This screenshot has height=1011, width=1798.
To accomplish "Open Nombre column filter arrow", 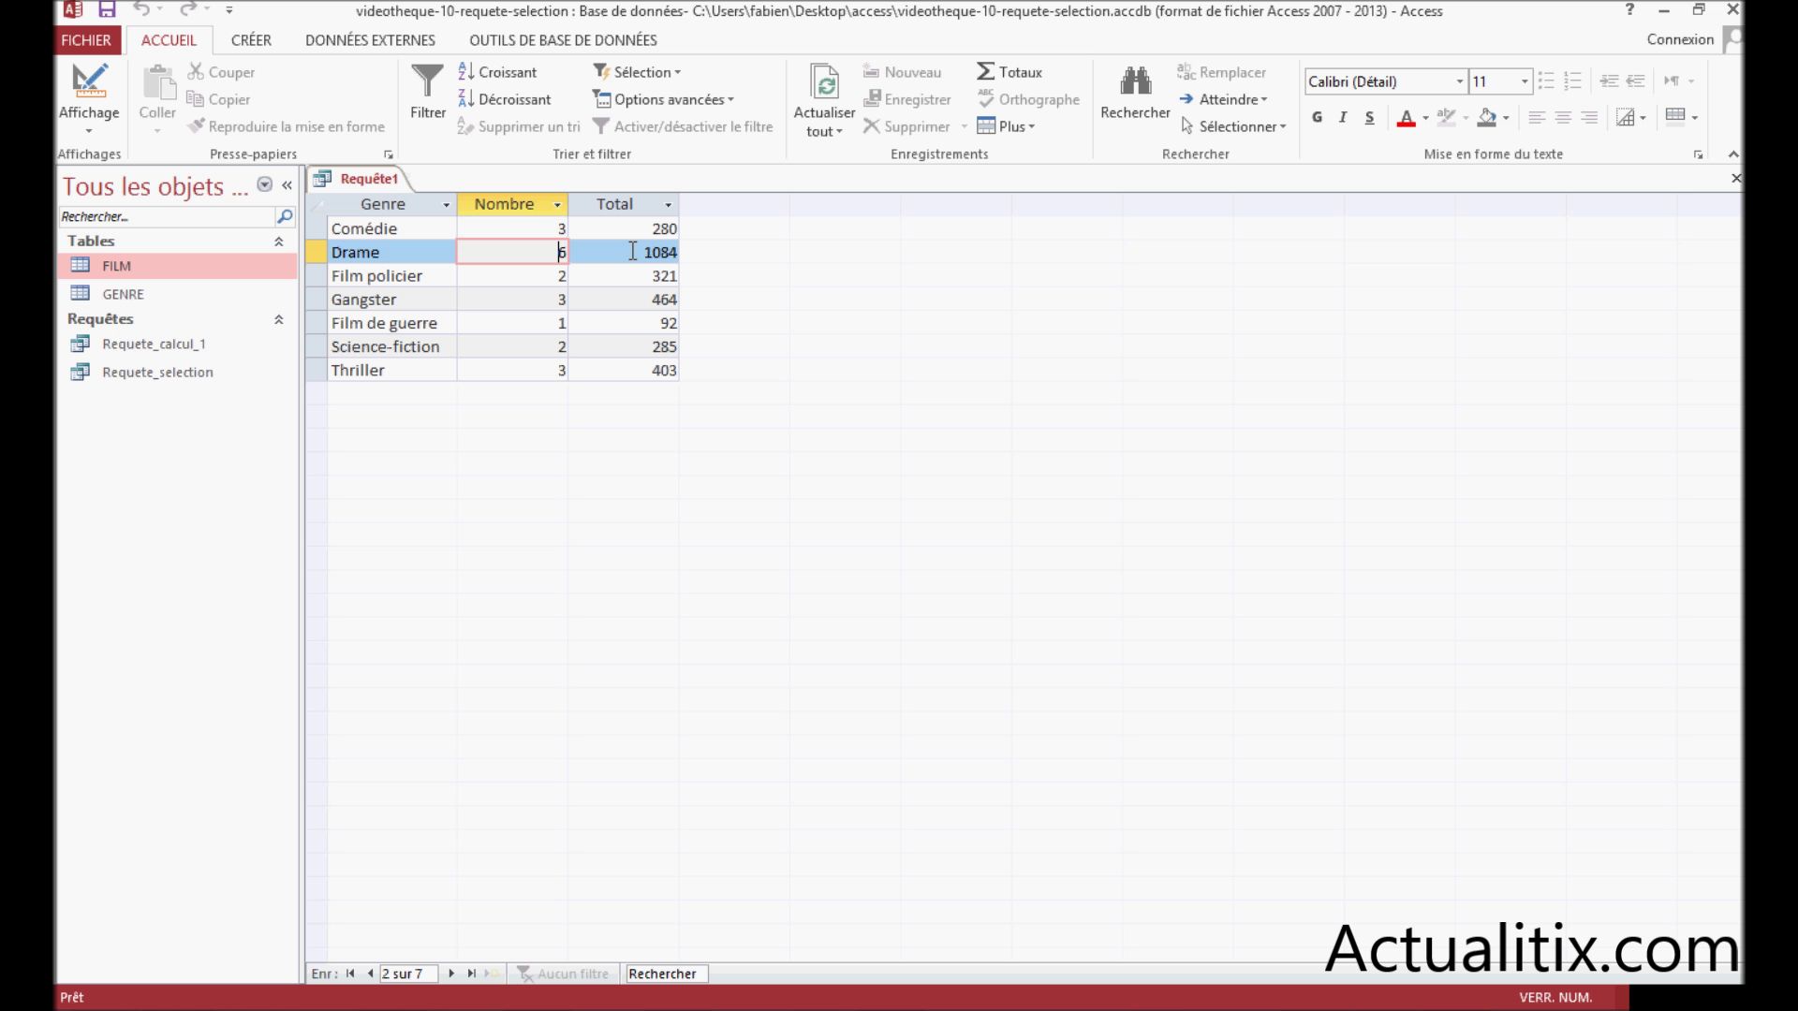I will pos(557,204).
